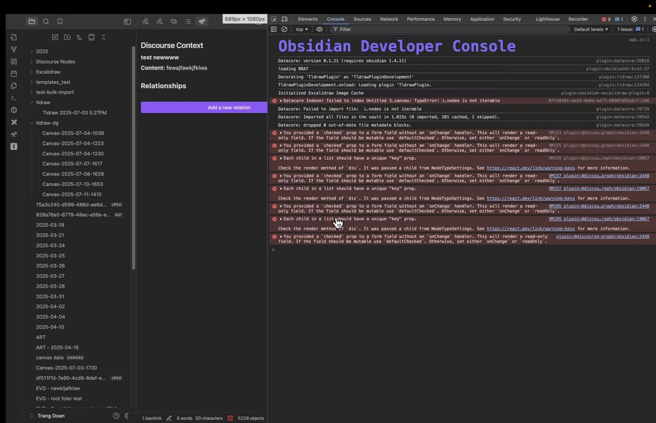Open the Canvas-2025-07-04-1039 file
The height and width of the screenshot is (423, 656).
pyautogui.click(x=73, y=133)
